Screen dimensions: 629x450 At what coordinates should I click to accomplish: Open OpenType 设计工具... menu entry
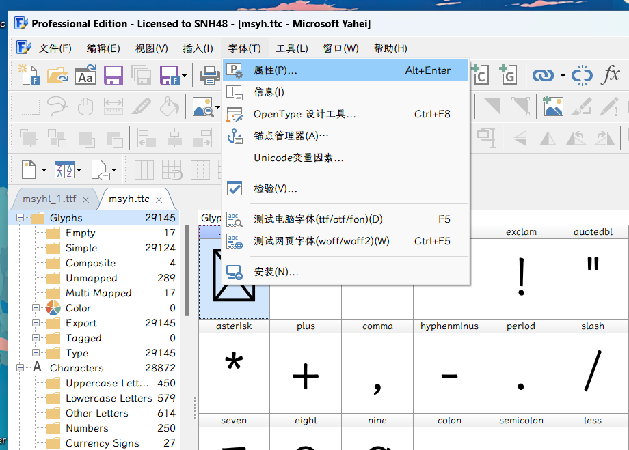tap(345, 114)
